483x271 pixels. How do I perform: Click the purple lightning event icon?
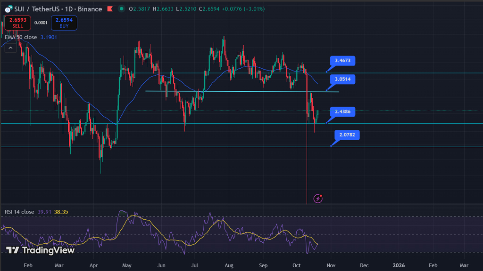(318, 198)
